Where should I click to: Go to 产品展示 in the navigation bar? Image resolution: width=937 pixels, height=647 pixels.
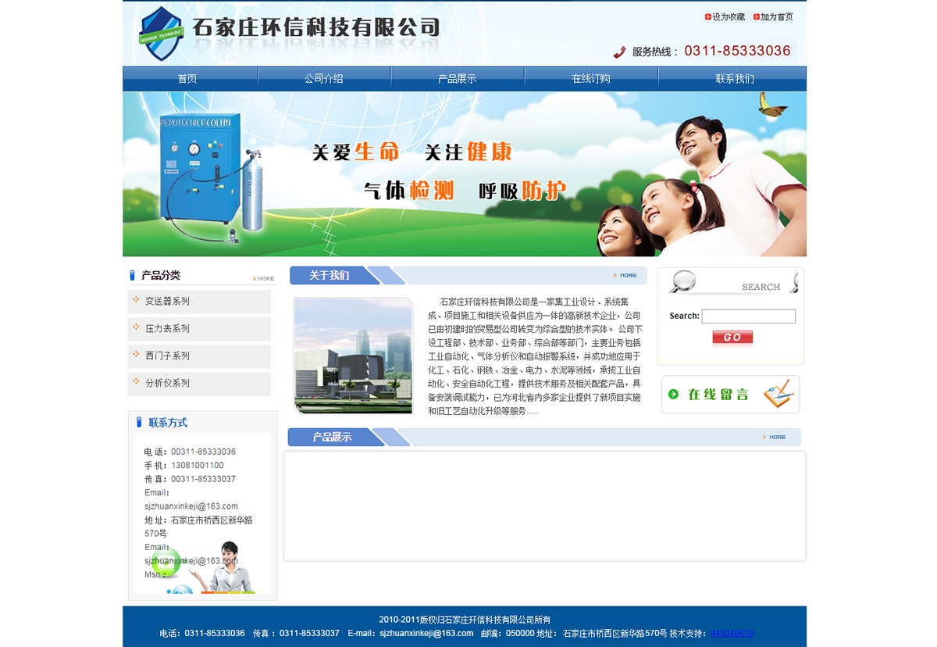coord(457,79)
